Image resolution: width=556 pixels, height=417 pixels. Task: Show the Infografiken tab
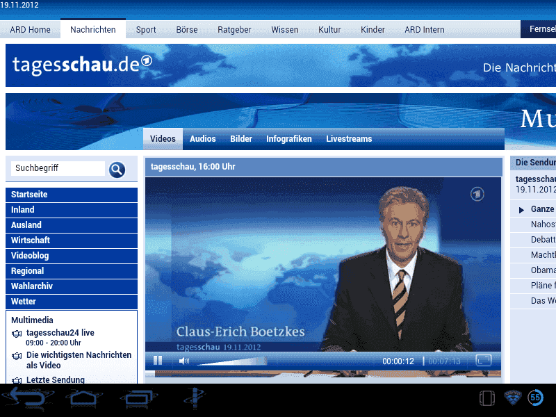coord(289,138)
